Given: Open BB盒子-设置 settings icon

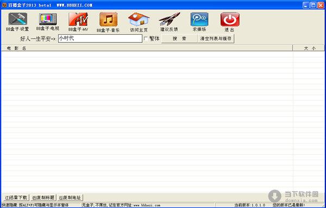Looking at the screenshot, I should pyautogui.click(x=18, y=19).
